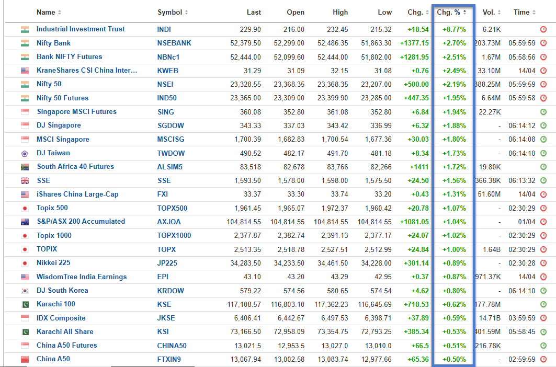
Task: Open Topix 500 link
Action: click(x=52, y=208)
